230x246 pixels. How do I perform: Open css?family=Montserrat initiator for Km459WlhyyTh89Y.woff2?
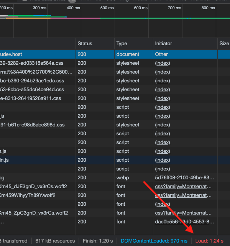(x=183, y=195)
